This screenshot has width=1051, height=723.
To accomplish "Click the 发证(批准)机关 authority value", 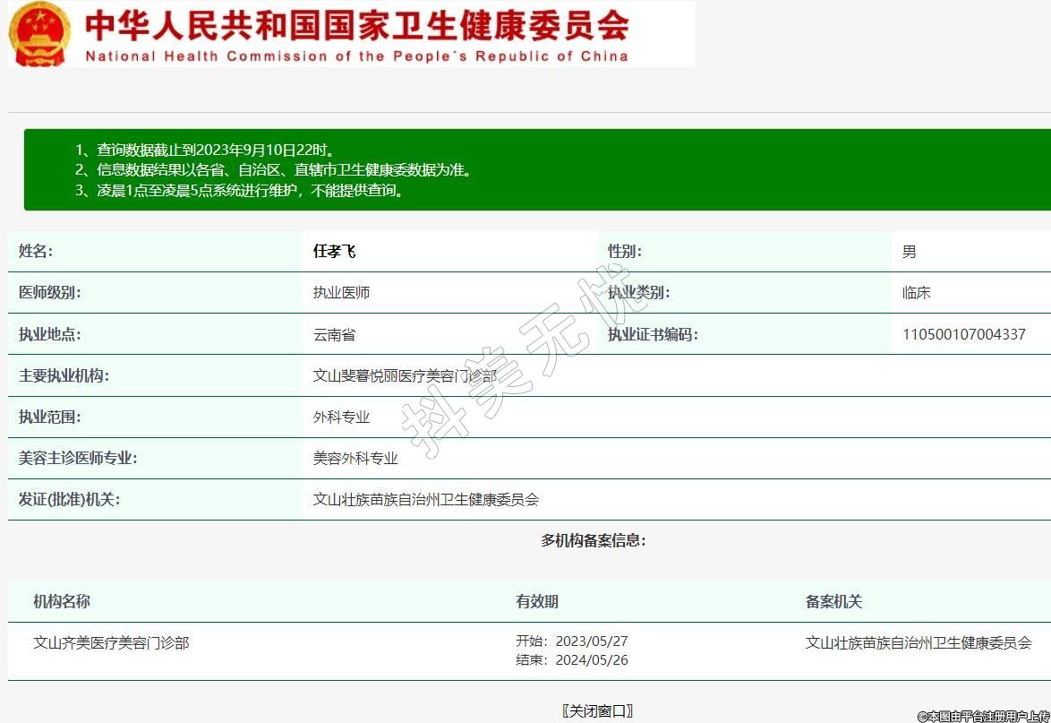I will click(x=426, y=499).
